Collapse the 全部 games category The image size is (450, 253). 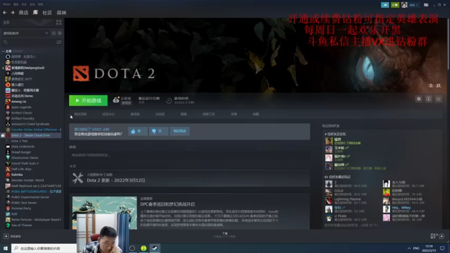point(3,51)
